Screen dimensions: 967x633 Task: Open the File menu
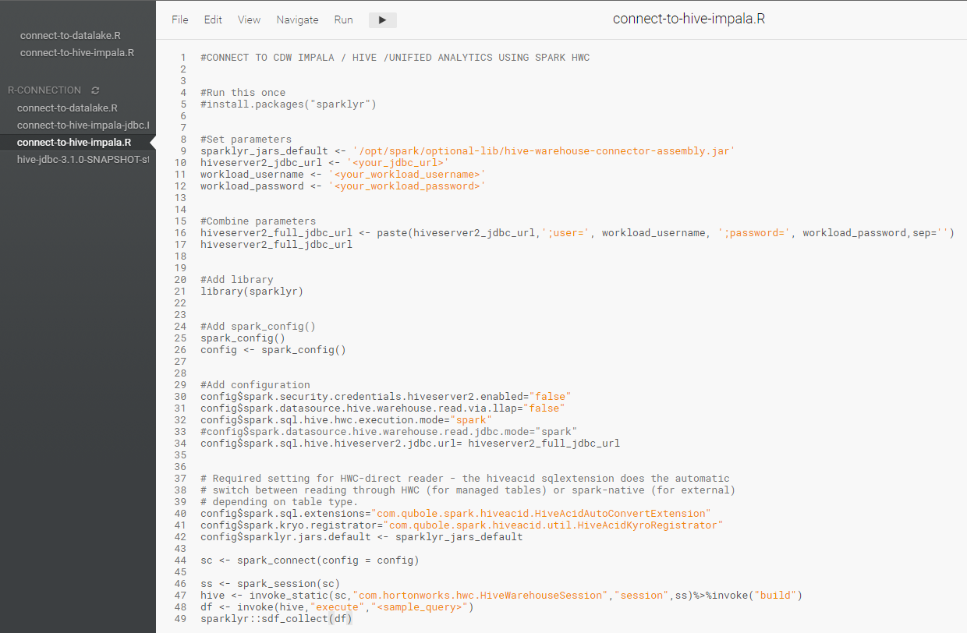pyautogui.click(x=179, y=19)
